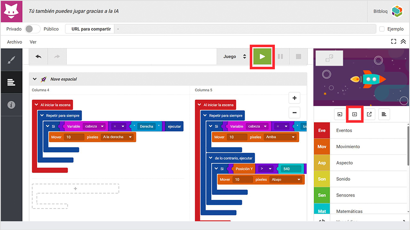This screenshot has width=410, height=230.
Task: Click the minimap thumbnail in preview
Action: [x=330, y=58]
